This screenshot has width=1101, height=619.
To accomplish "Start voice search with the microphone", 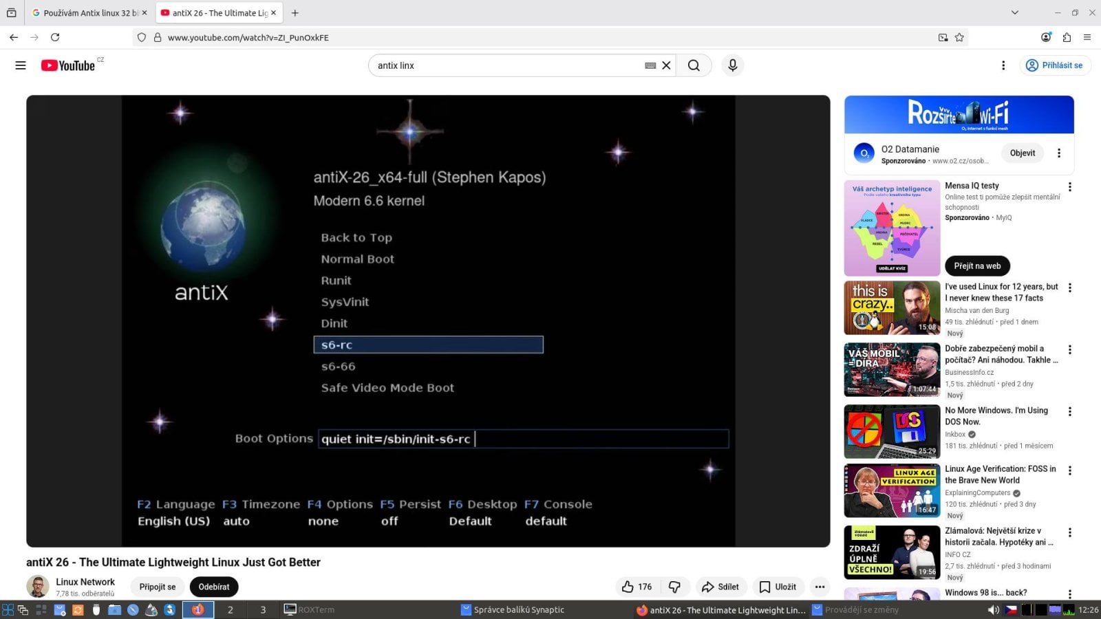I will 733,65.
